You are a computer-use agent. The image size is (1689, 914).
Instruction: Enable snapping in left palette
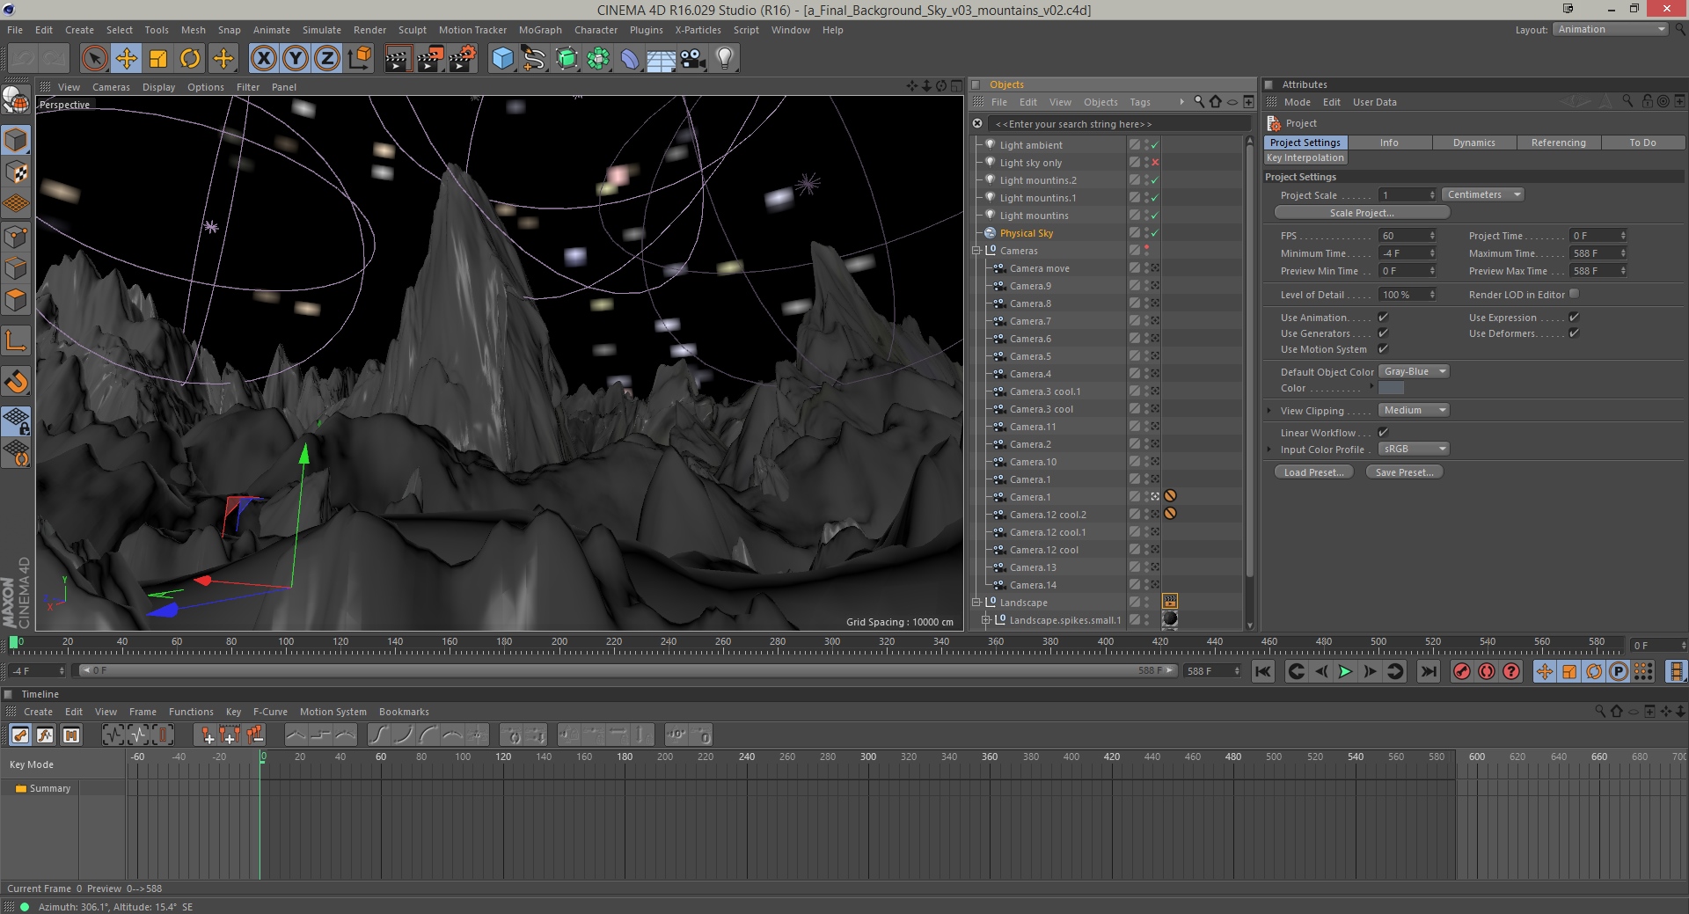coord(16,382)
